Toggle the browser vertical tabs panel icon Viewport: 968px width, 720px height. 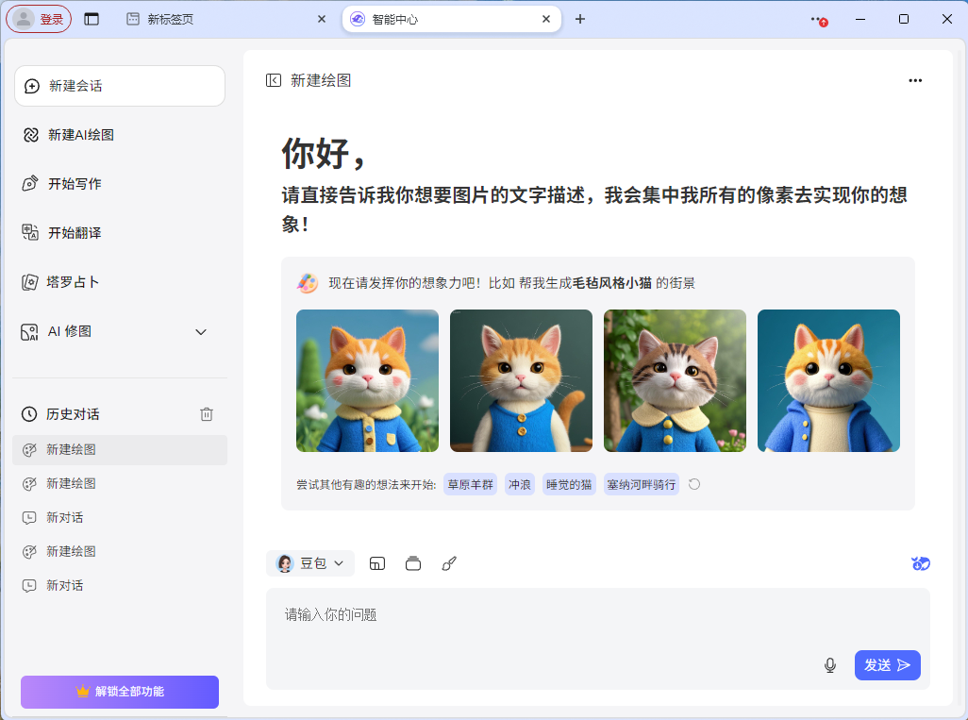point(92,19)
